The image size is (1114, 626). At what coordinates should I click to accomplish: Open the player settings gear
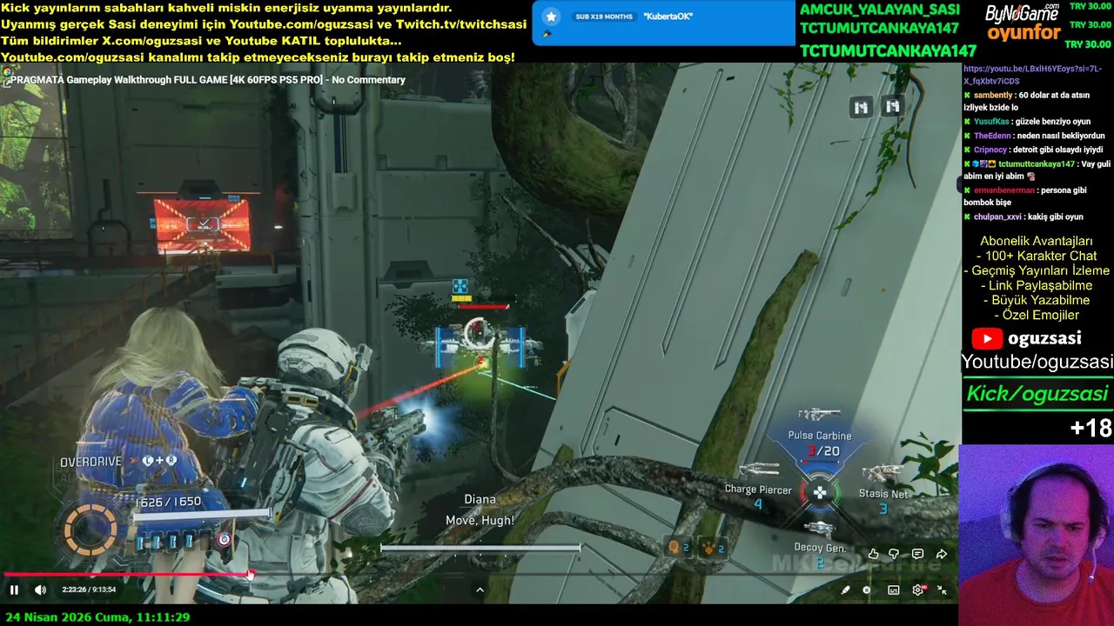[917, 589]
